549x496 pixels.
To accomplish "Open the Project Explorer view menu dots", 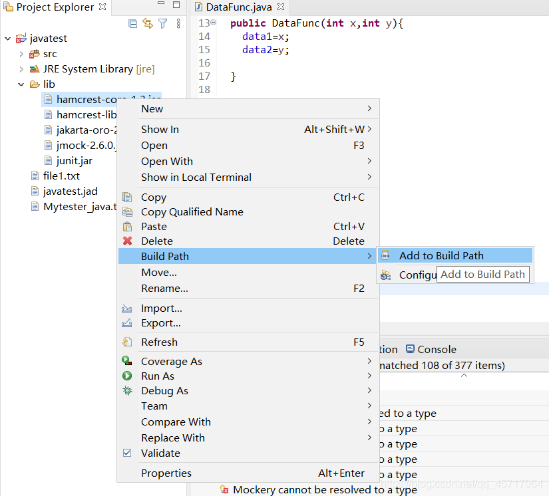I will click(x=178, y=23).
